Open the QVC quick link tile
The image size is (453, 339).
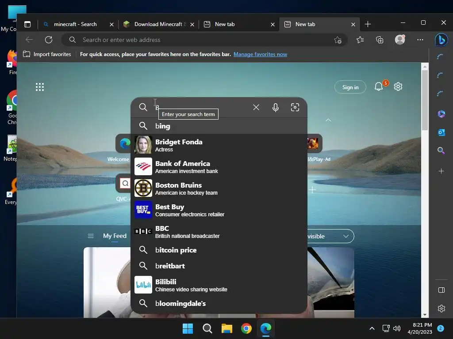(124, 183)
